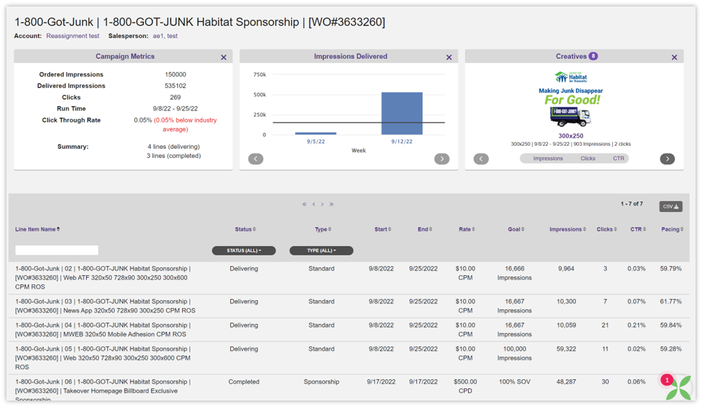Go to previous Impressions Delivered chart
Image resolution: width=702 pixels, height=407 pixels.
(x=256, y=158)
